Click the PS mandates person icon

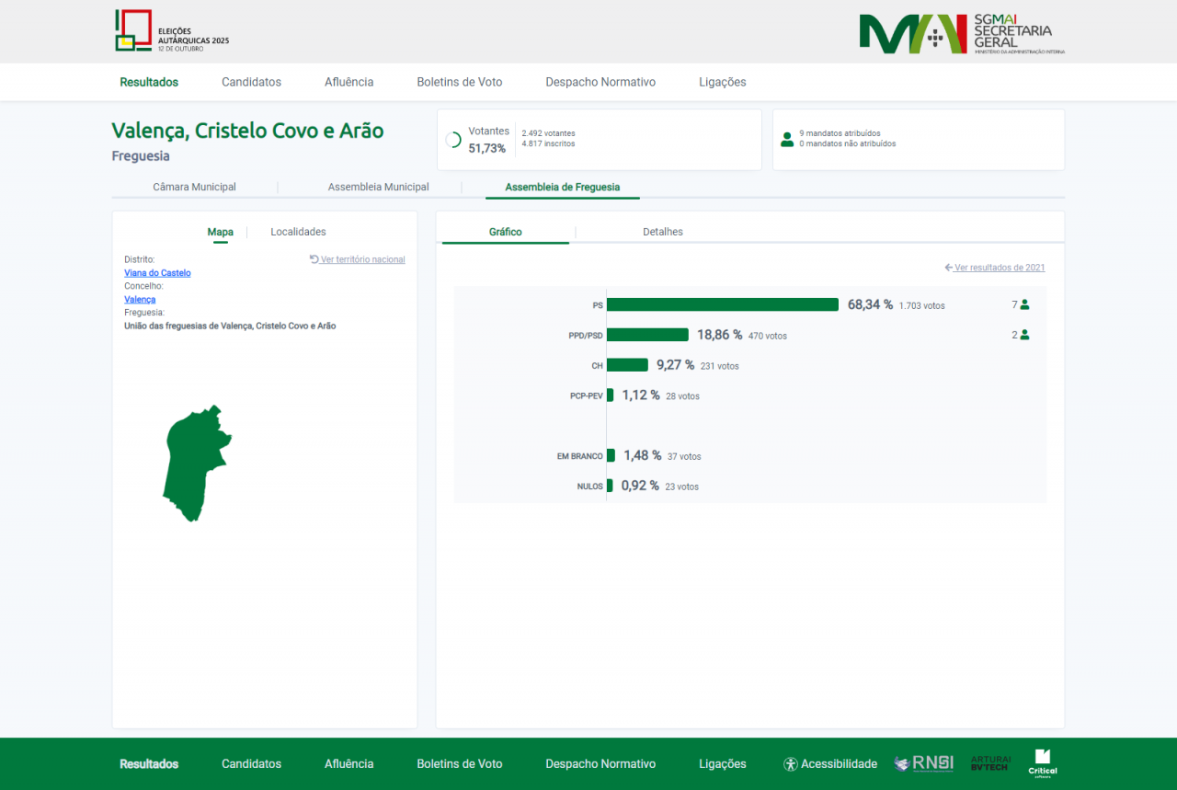click(x=1024, y=304)
